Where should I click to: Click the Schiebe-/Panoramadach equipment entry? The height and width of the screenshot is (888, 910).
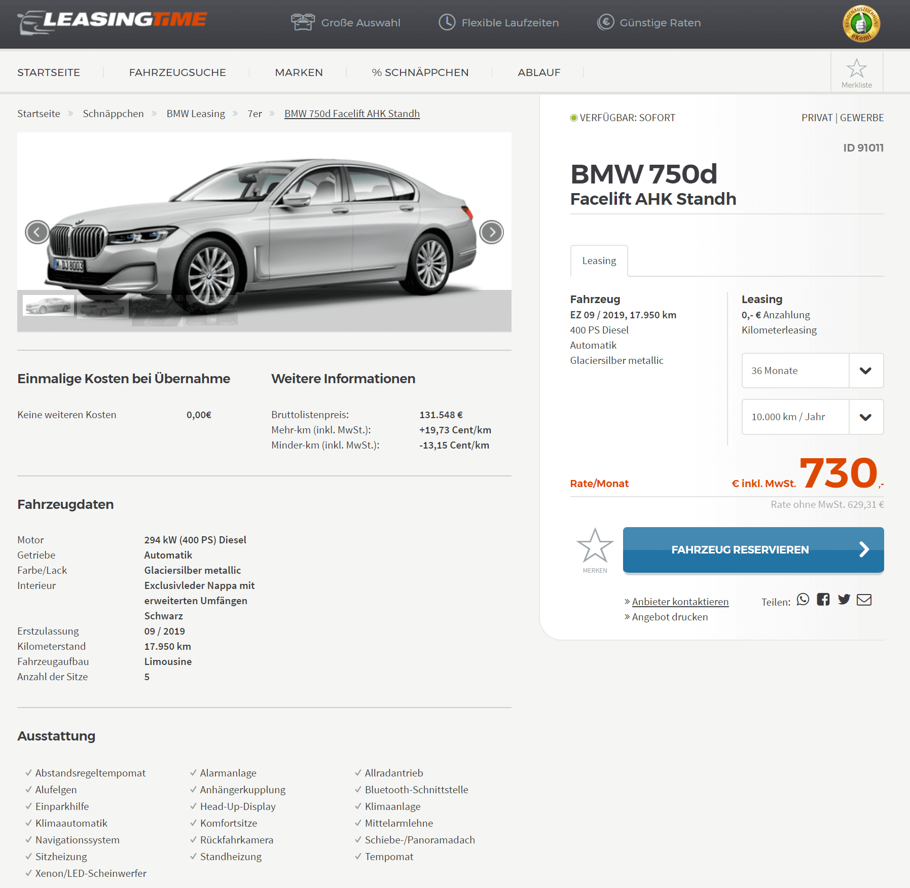pyautogui.click(x=420, y=840)
